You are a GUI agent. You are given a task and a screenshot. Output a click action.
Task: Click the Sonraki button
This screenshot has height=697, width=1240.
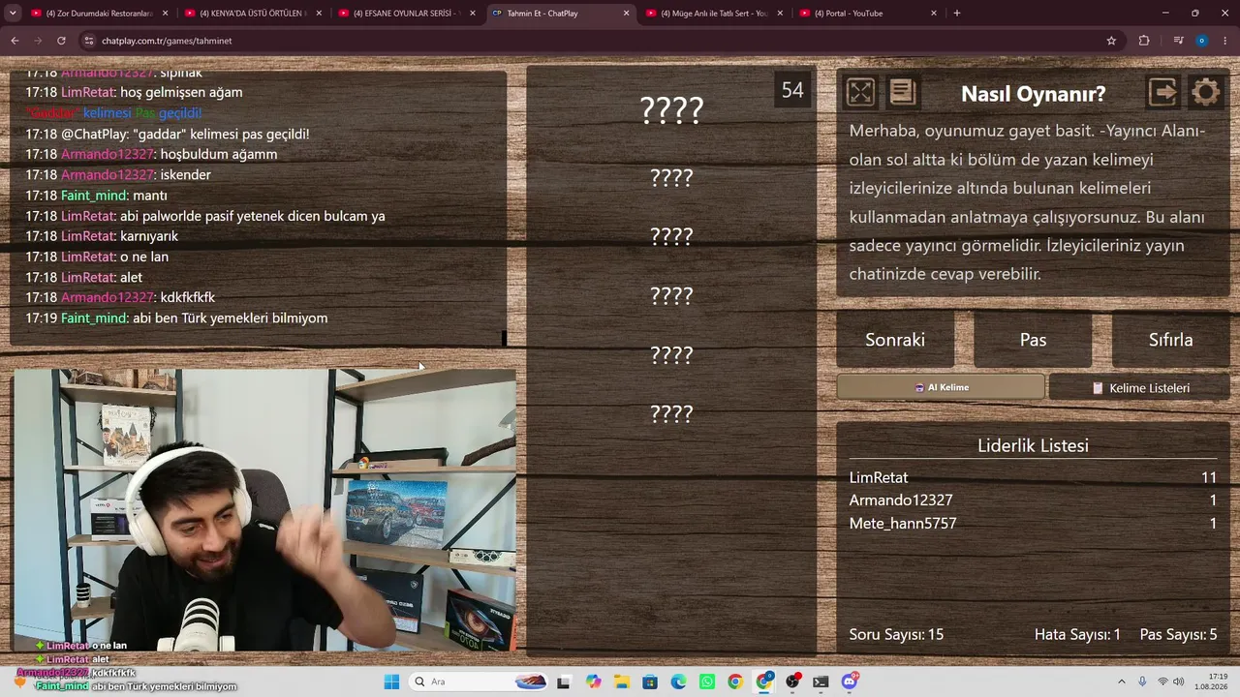[x=895, y=340]
